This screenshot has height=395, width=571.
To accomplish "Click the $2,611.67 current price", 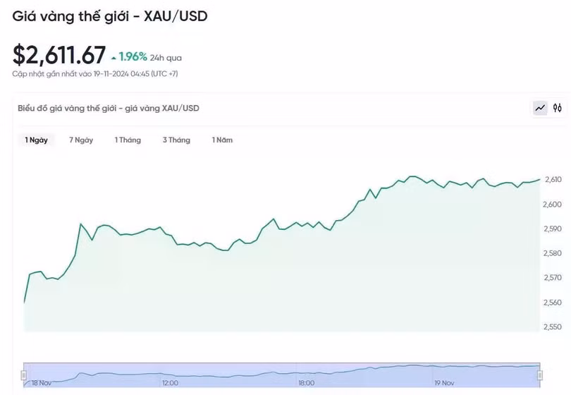I will tap(59, 54).
